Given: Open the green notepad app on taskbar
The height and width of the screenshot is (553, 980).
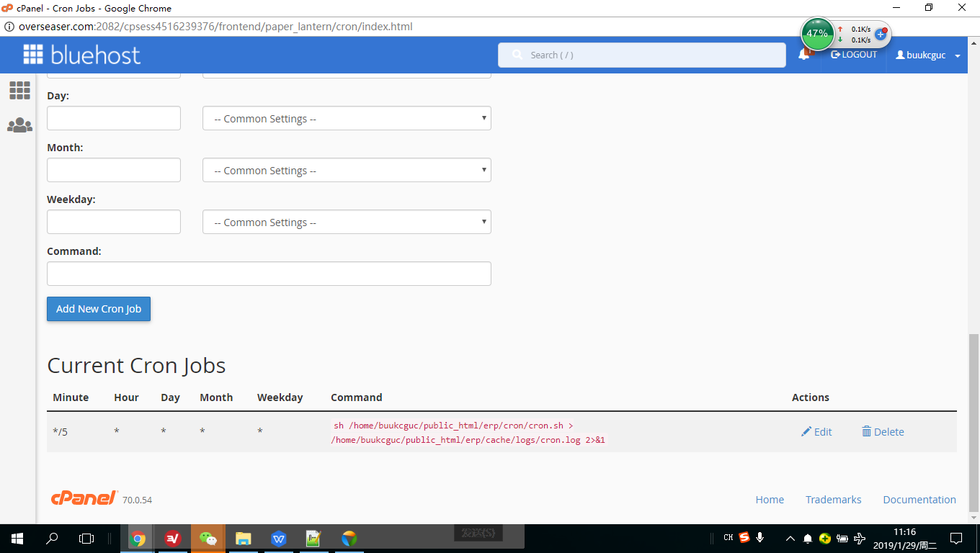Looking at the screenshot, I should point(313,538).
